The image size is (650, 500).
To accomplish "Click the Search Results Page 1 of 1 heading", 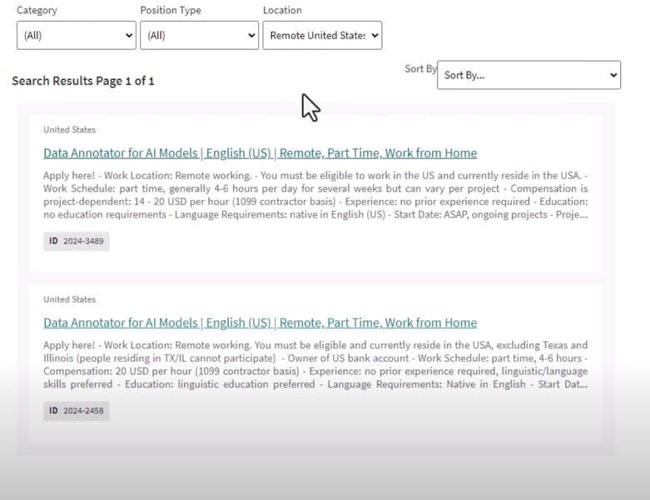I will 83,81.
